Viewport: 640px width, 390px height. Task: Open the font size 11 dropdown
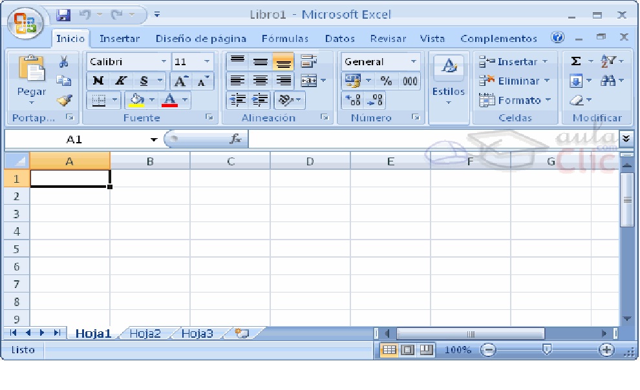coord(207,61)
